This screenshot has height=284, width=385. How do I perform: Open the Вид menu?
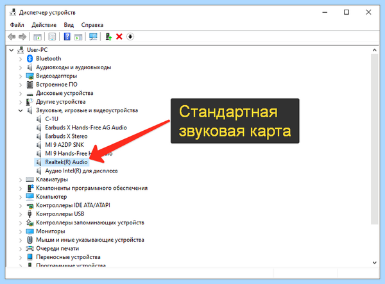[69, 25]
